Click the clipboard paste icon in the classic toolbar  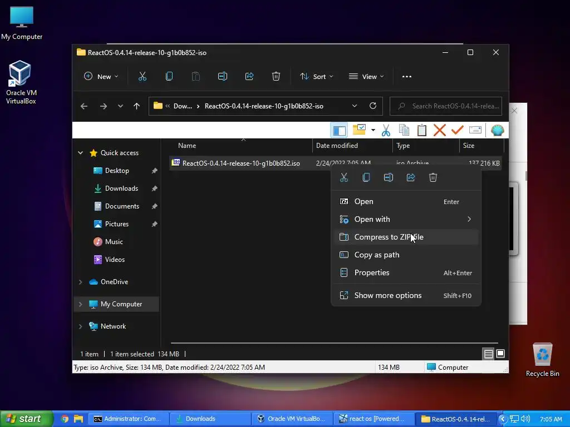(x=422, y=130)
